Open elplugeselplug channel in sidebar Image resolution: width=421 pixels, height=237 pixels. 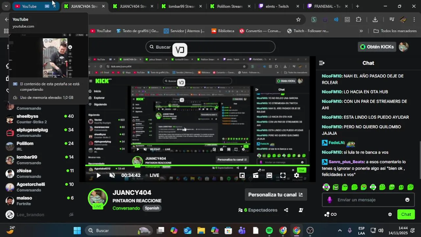(x=39, y=133)
